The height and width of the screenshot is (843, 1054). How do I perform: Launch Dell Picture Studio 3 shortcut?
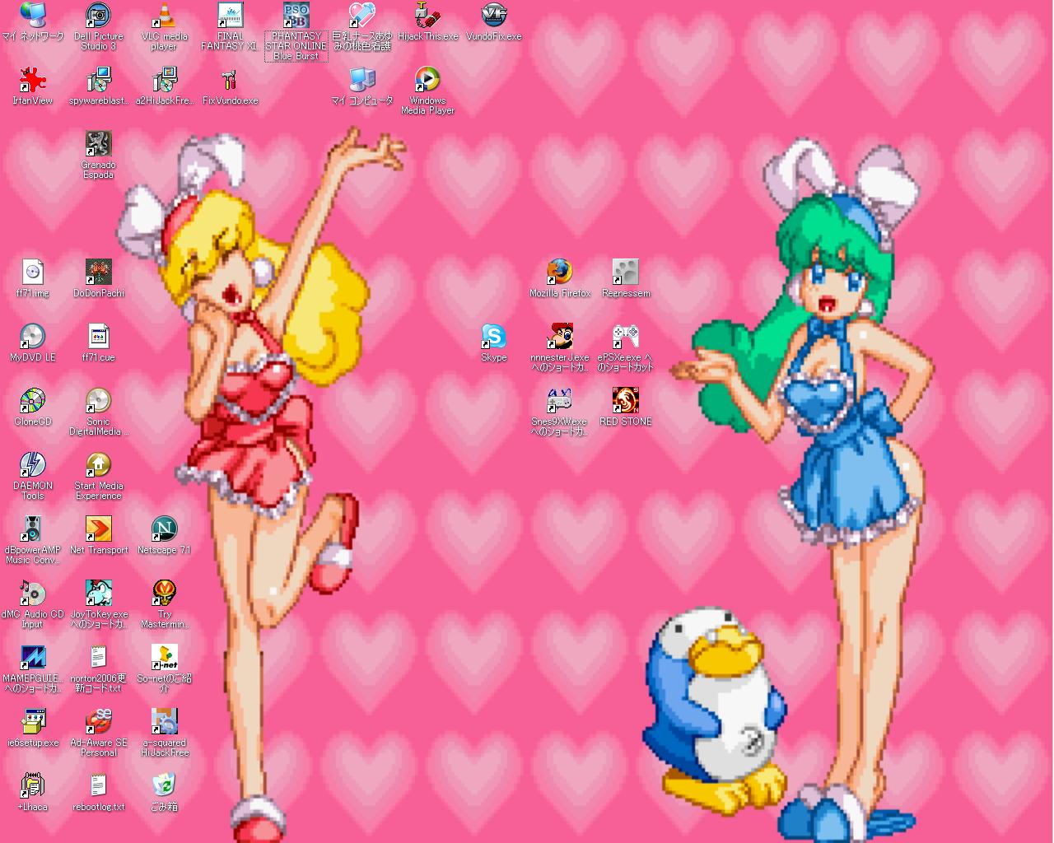click(x=99, y=15)
